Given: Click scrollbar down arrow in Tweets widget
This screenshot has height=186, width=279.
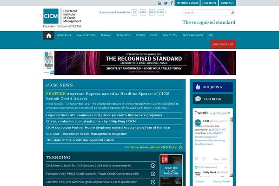Looking at the screenshot, I should coord(231,175).
